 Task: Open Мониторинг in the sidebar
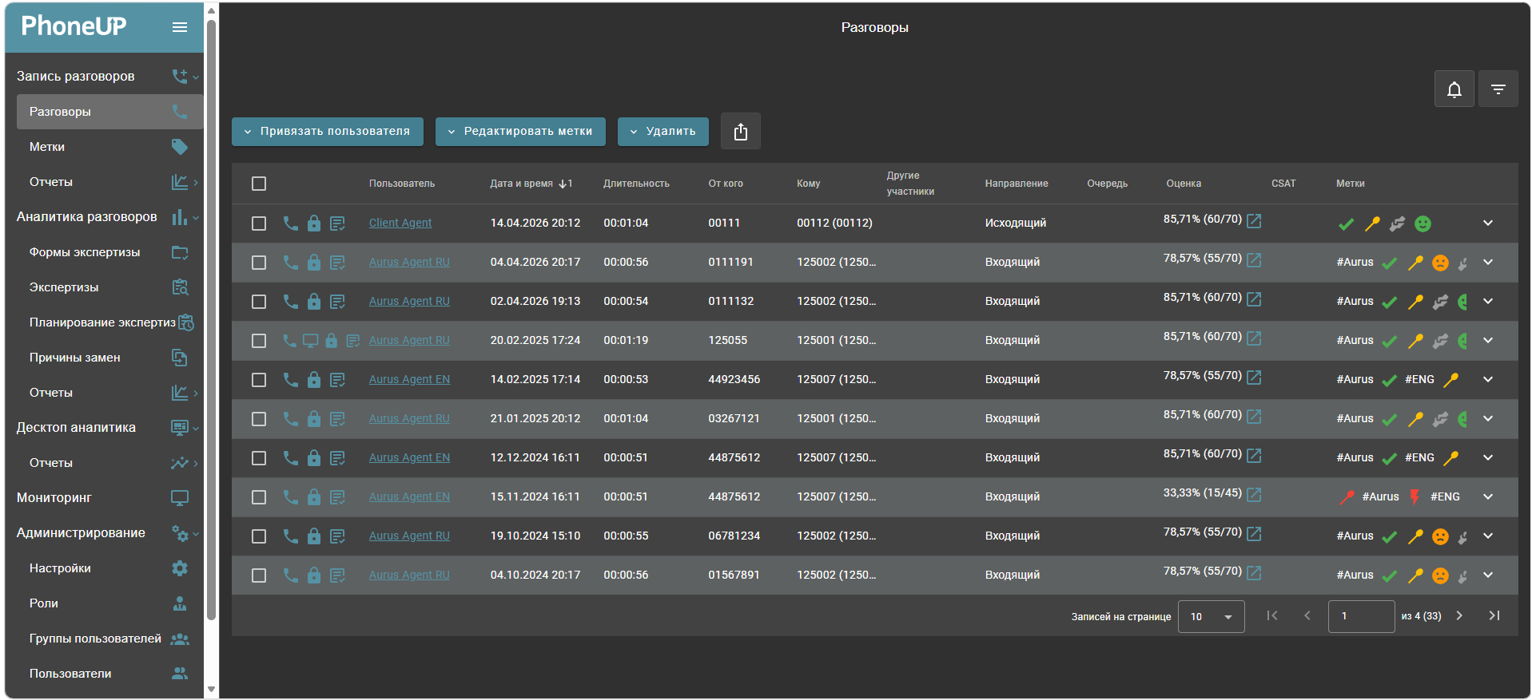click(104, 498)
